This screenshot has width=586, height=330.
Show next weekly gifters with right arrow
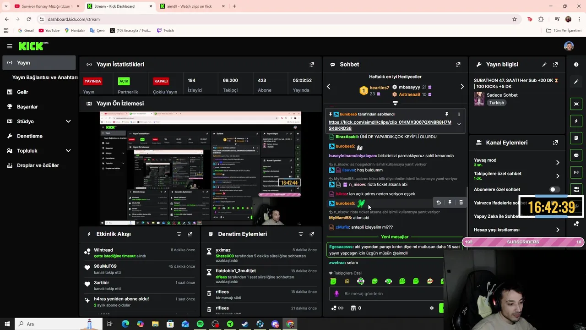tap(462, 87)
